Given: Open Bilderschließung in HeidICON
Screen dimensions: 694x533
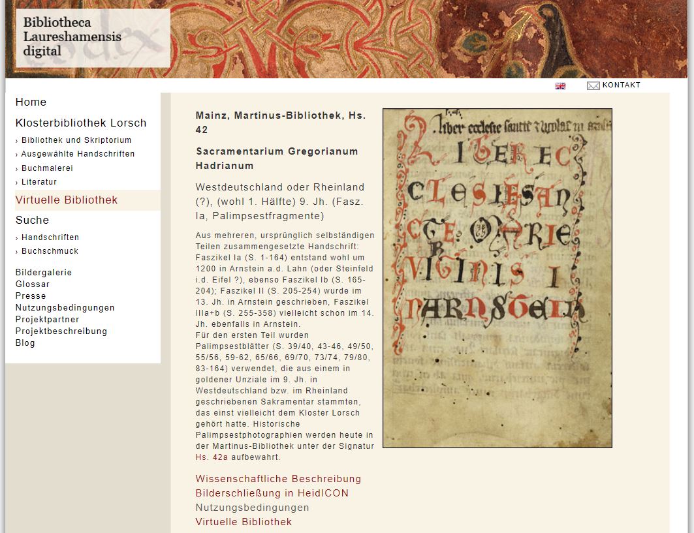Looking at the screenshot, I should 272,493.
